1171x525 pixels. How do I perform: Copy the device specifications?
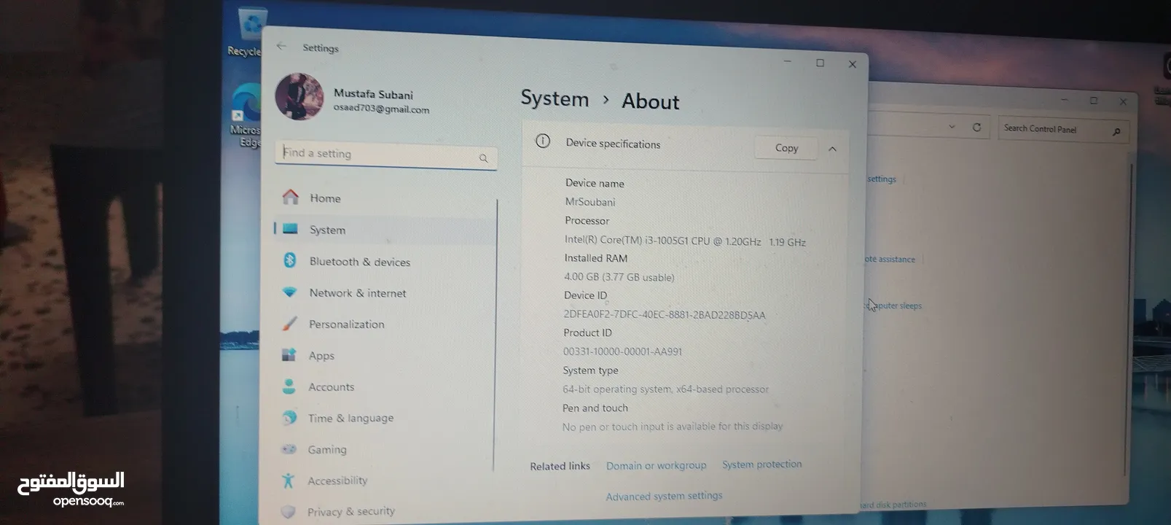tap(786, 148)
